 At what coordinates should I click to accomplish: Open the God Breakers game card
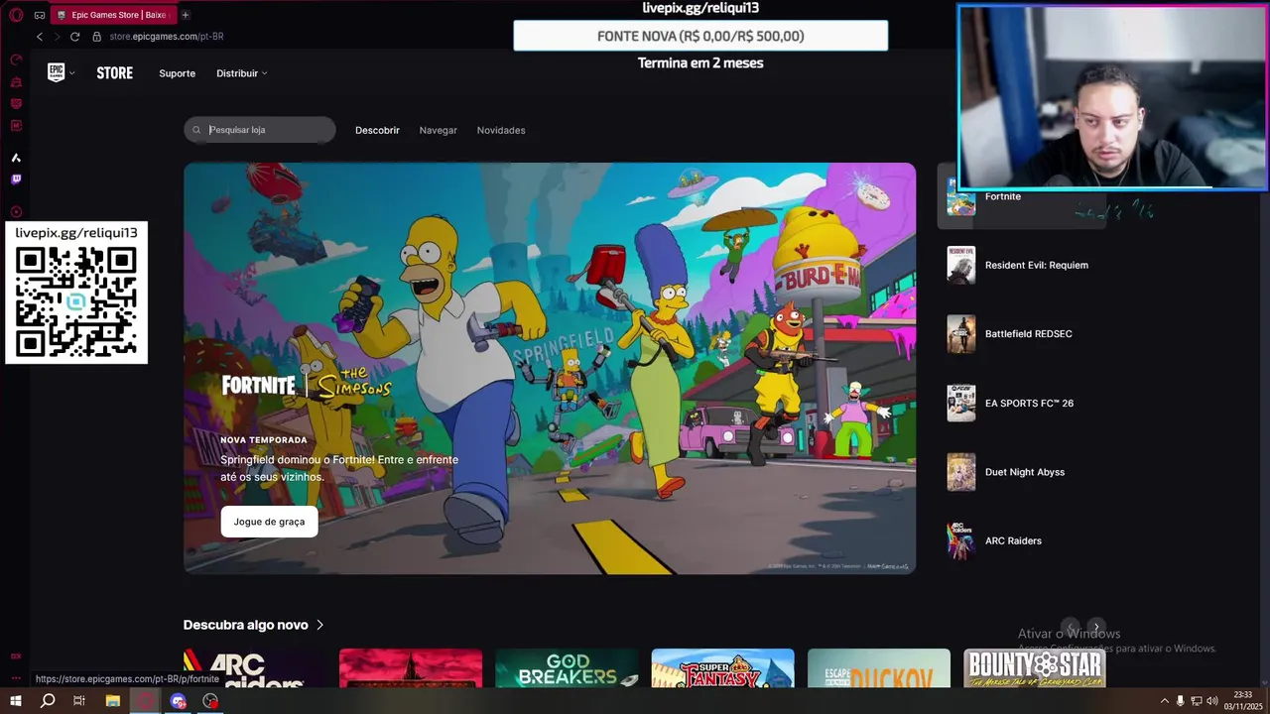567,668
